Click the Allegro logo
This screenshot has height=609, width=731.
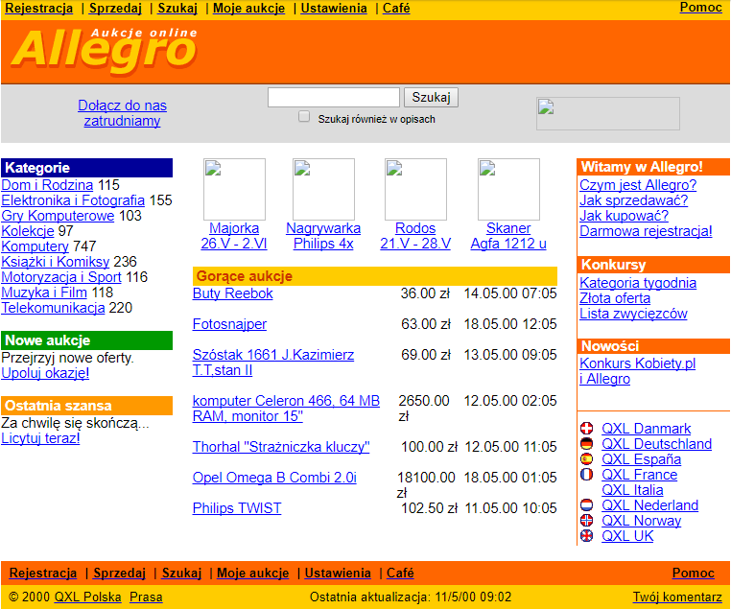[105, 51]
